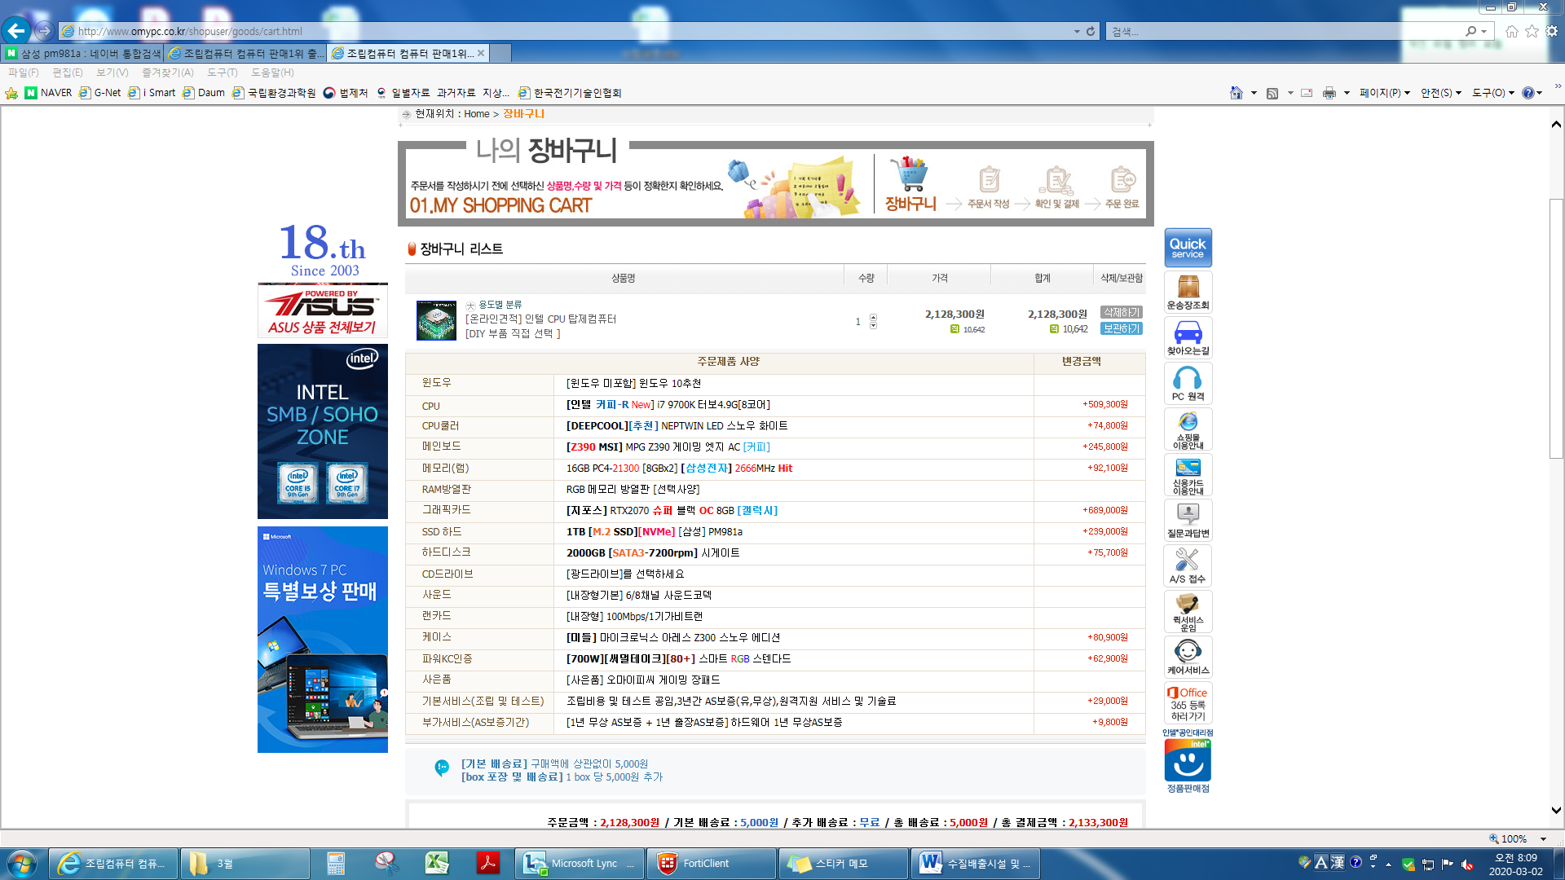The height and width of the screenshot is (880, 1565).
Task: Open Excel from the taskbar
Action: click(437, 864)
